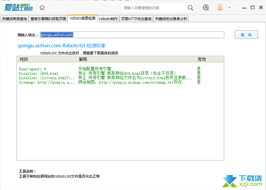Viewport: 266px width, 190px height.
Task: Switch to the 搜索引擎模拟抓取页面 tab
Action: 48,19
